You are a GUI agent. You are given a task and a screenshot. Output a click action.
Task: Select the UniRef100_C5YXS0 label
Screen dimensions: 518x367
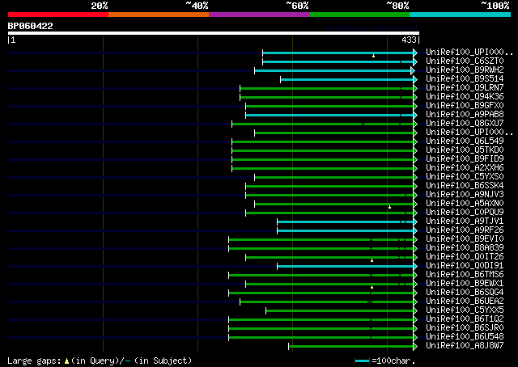(x=465, y=177)
